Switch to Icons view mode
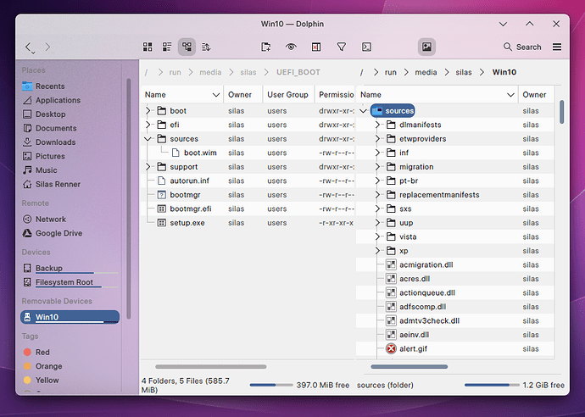Screen dimensions: 585x417 [148, 47]
